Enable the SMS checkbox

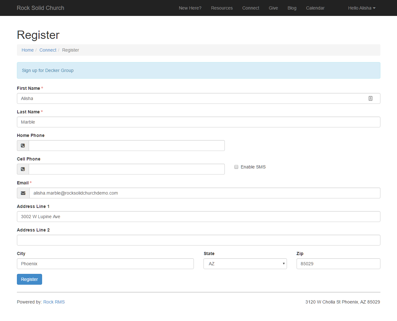pyautogui.click(x=236, y=167)
